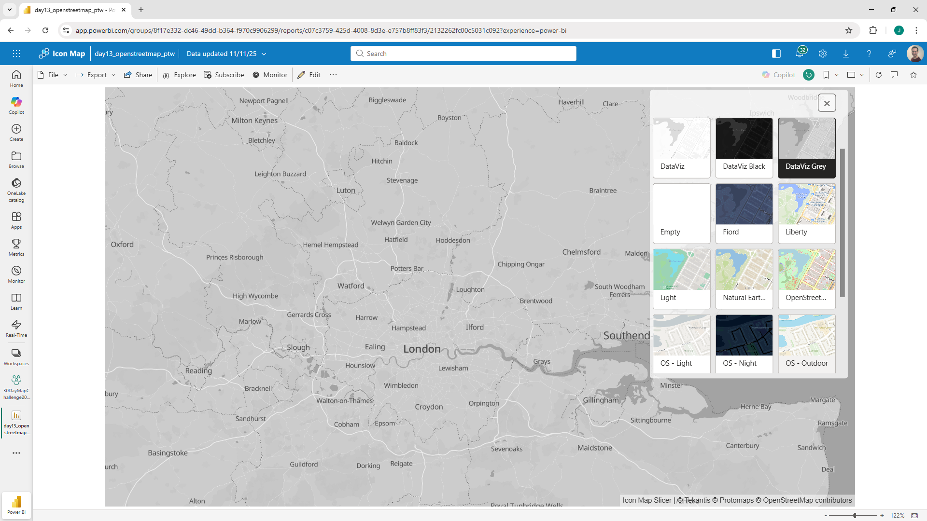Select Edit from the report toolbar
Screen dimensions: 927x521
(309, 75)
